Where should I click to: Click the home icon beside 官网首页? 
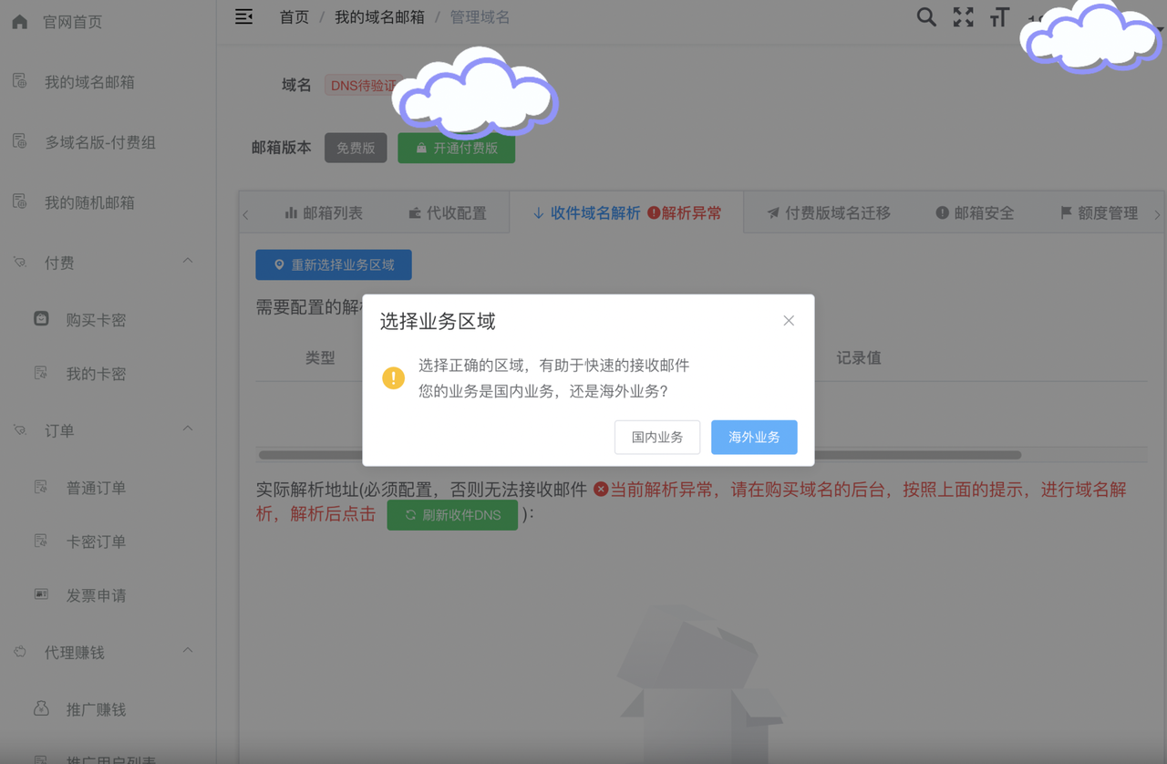point(20,22)
